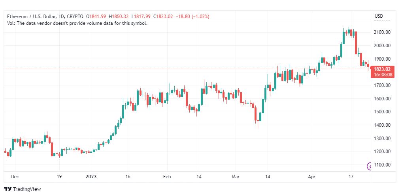The height and width of the screenshot is (196, 400).
Task: Click the 1500.00 price axis label
Action: (382, 112)
